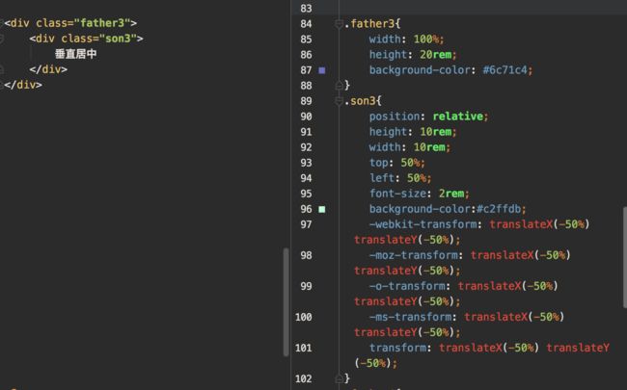Image resolution: width=627 pixels, height=390 pixels.
Task: Click line number 83 in the gutter
Action: 307,9
